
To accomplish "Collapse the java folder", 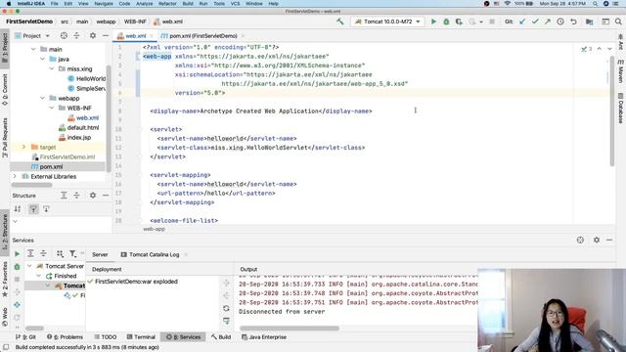I will click(x=43, y=59).
